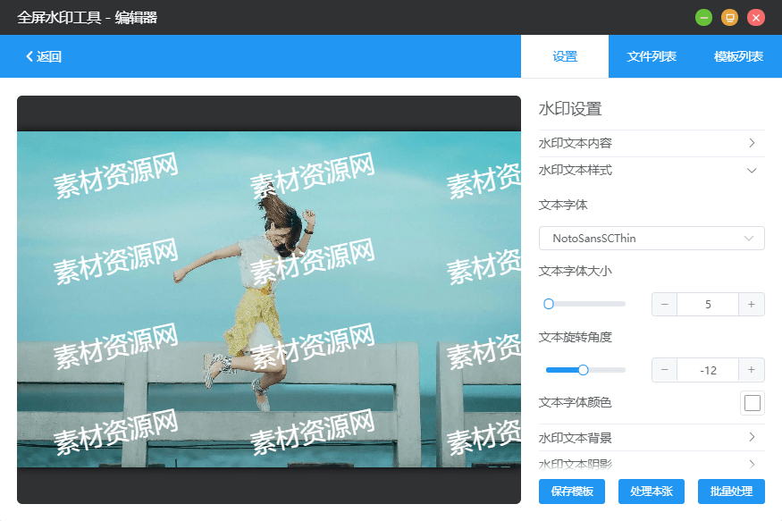Save current settings using 保存模板

pyautogui.click(x=571, y=492)
